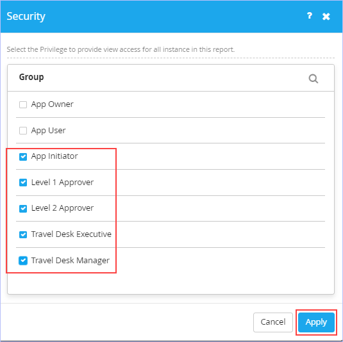Click the App Initiator label text

coord(54,156)
